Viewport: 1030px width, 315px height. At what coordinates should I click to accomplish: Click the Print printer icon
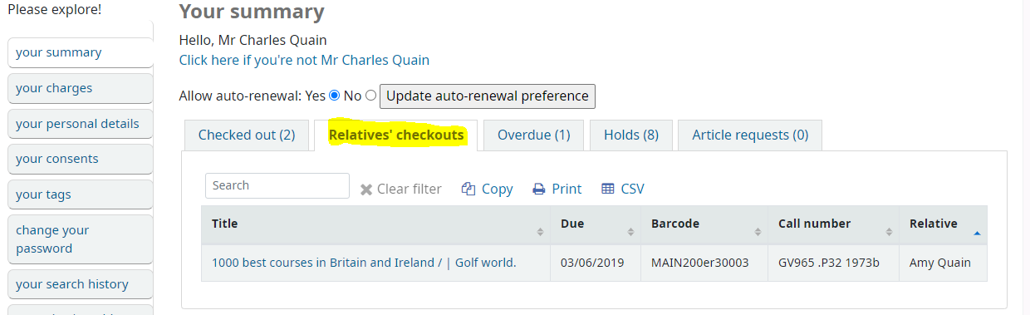[x=538, y=189]
